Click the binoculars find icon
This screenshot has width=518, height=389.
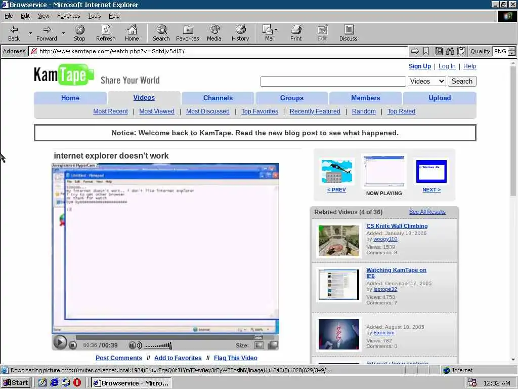click(450, 51)
